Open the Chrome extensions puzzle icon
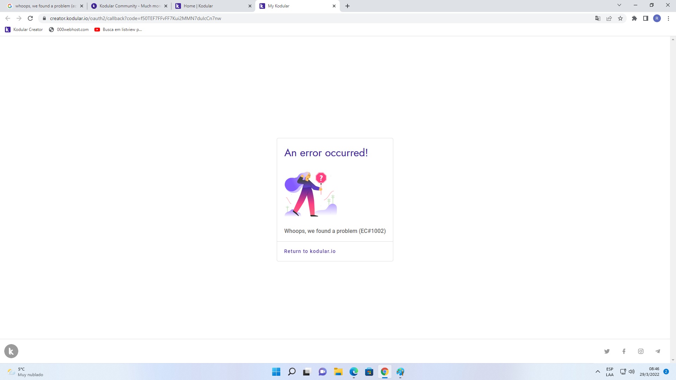 pos(634,18)
